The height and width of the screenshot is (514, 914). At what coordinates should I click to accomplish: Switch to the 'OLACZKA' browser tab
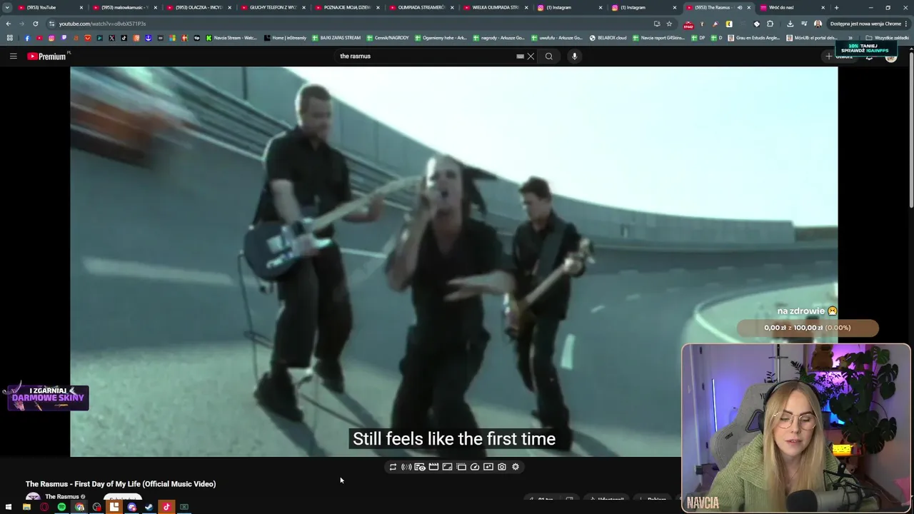(x=199, y=8)
